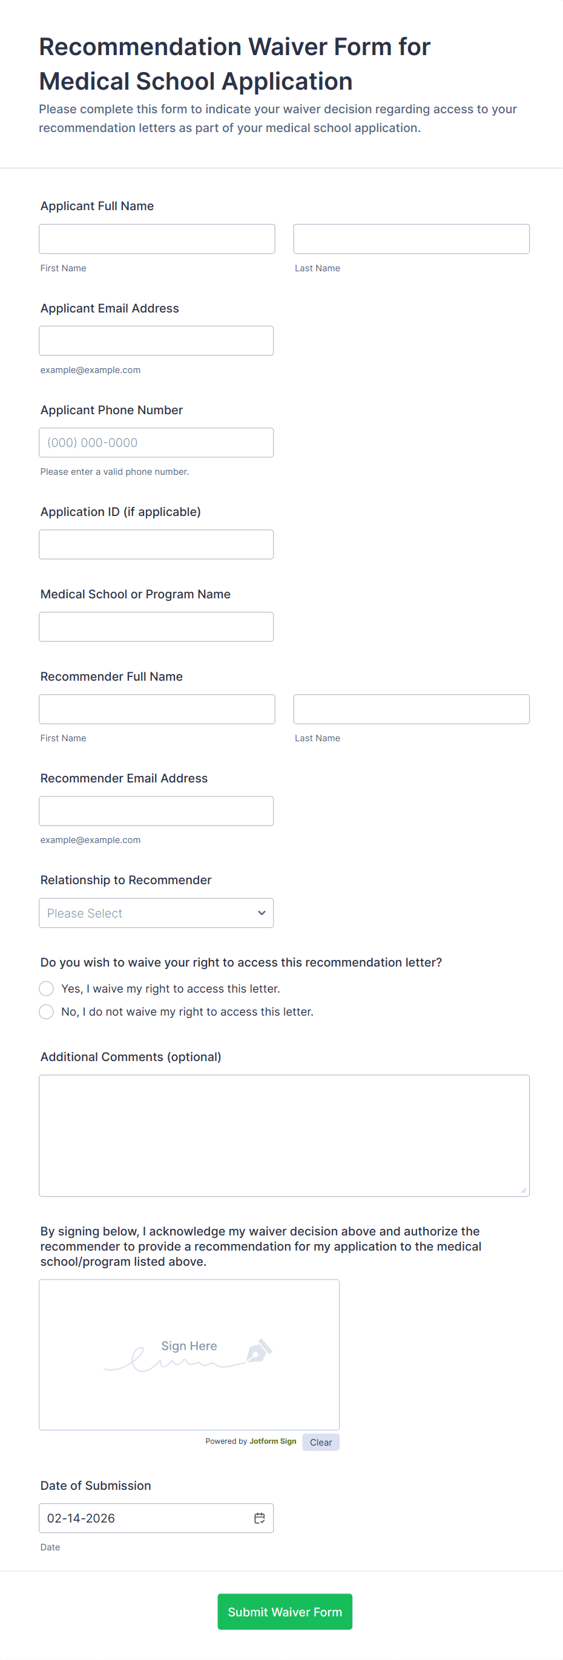The image size is (563, 1660).
Task: Click the Applicant Email Address field
Action: point(156,341)
